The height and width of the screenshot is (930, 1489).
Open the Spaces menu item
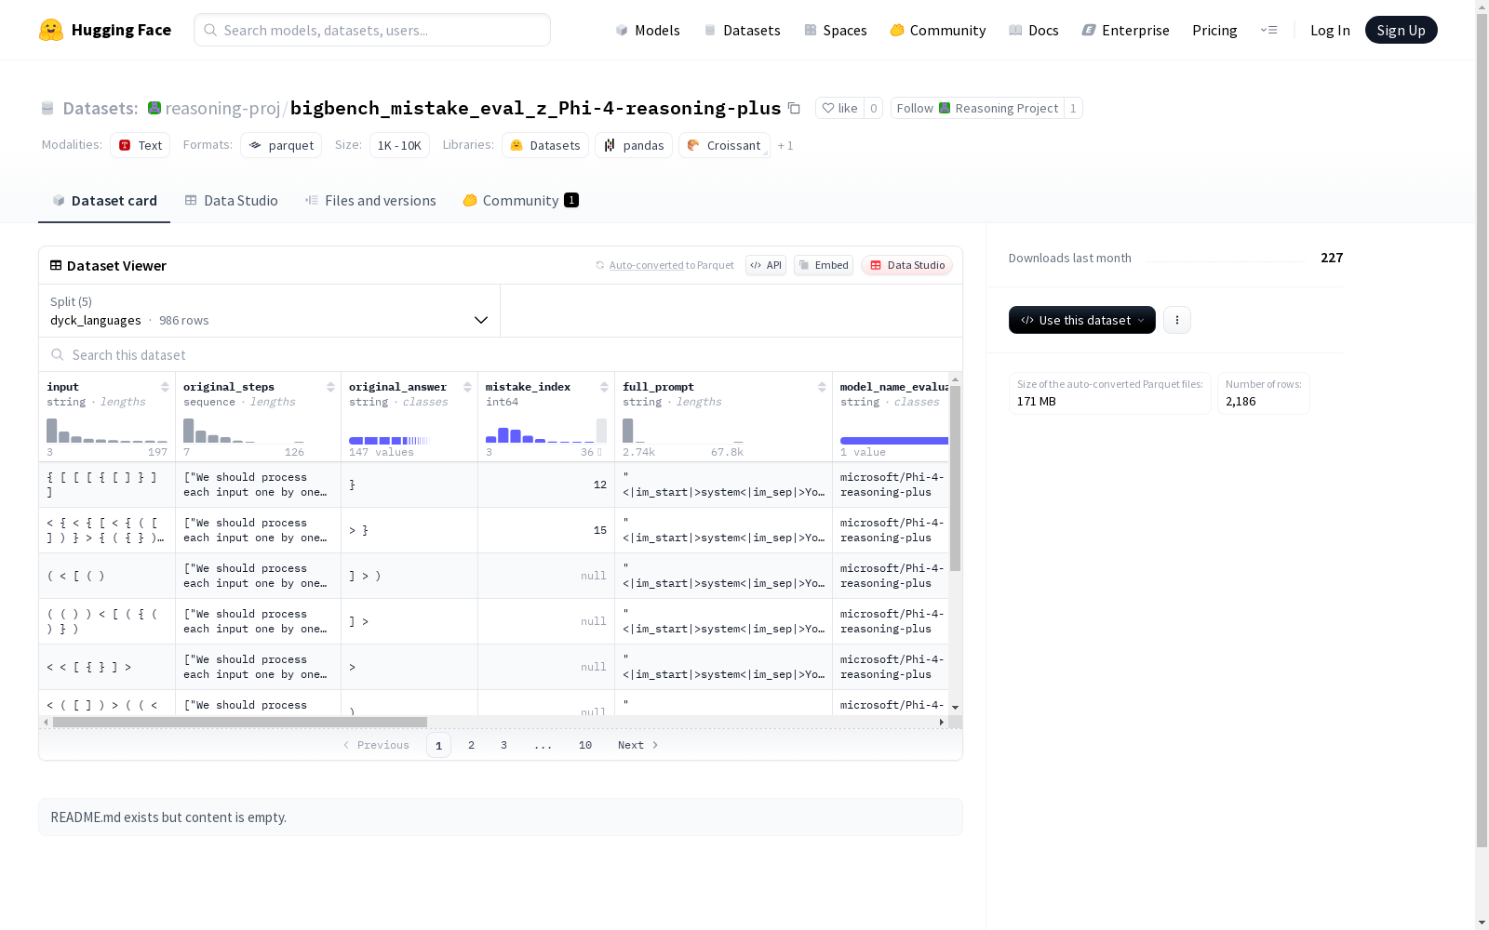tap(836, 30)
